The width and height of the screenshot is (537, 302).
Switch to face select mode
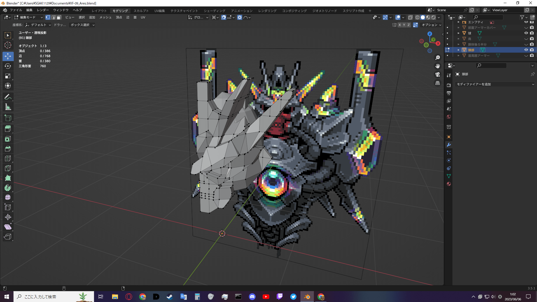(x=59, y=17)
